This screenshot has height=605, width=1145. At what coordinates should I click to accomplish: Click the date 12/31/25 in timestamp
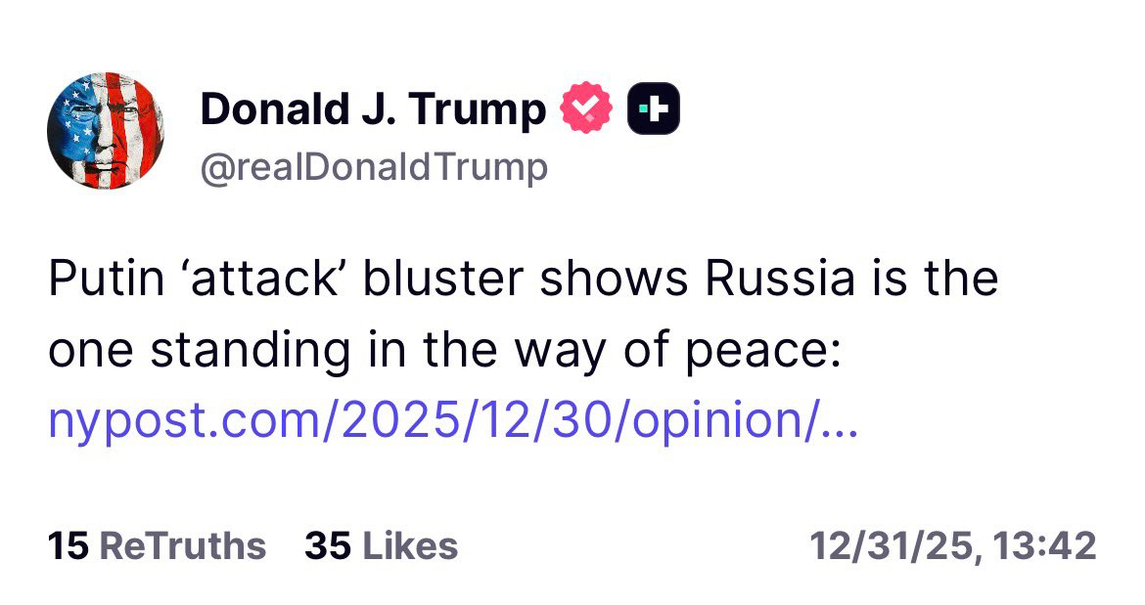pos(893,545)
